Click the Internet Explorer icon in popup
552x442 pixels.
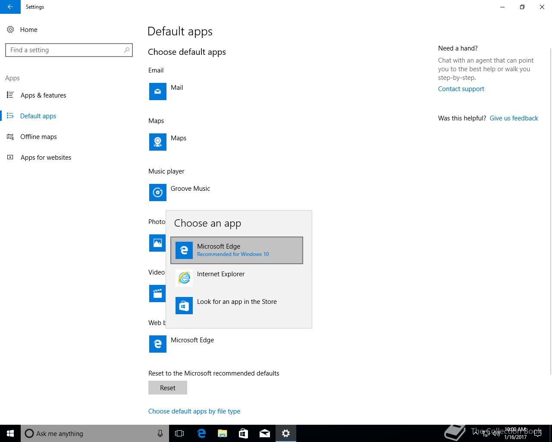[184, 278]
